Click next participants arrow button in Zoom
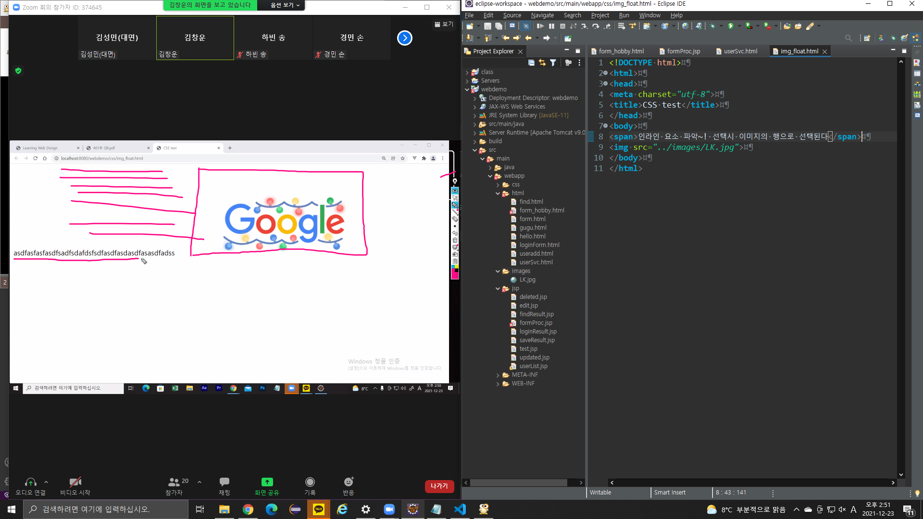 coord(404,38)
